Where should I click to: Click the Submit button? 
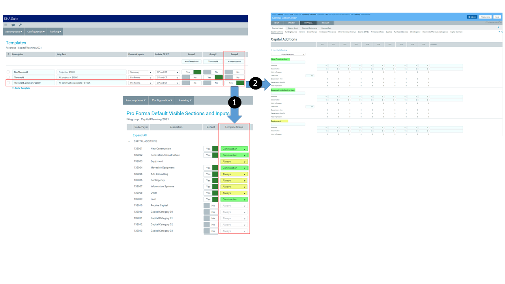click(471, 17)
